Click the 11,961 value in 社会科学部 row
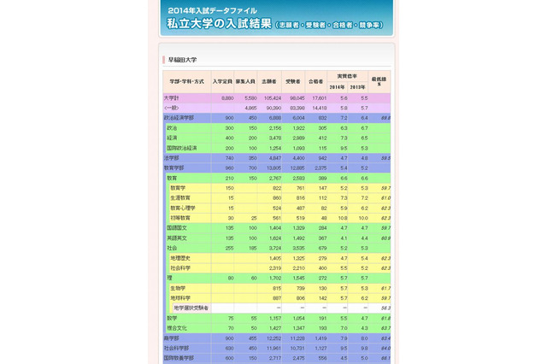 [273, 349]
